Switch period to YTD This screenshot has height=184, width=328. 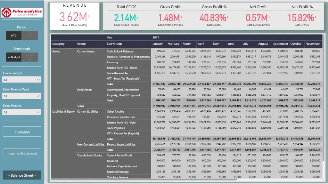(x=30, y=36)
